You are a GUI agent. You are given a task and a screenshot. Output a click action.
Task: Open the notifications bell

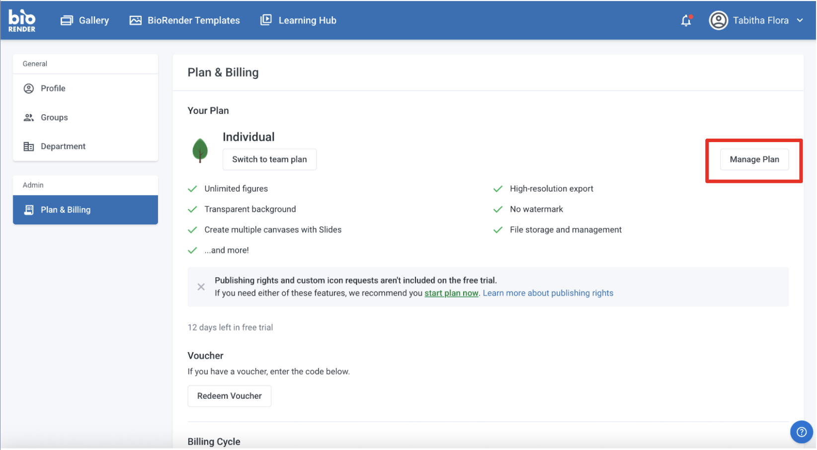[686, 20]
